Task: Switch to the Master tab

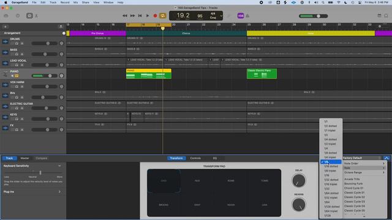Action: point(24,158)
